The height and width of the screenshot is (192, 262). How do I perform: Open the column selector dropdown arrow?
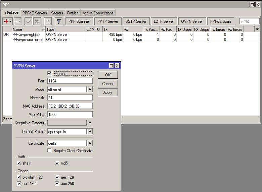[257, 29]
